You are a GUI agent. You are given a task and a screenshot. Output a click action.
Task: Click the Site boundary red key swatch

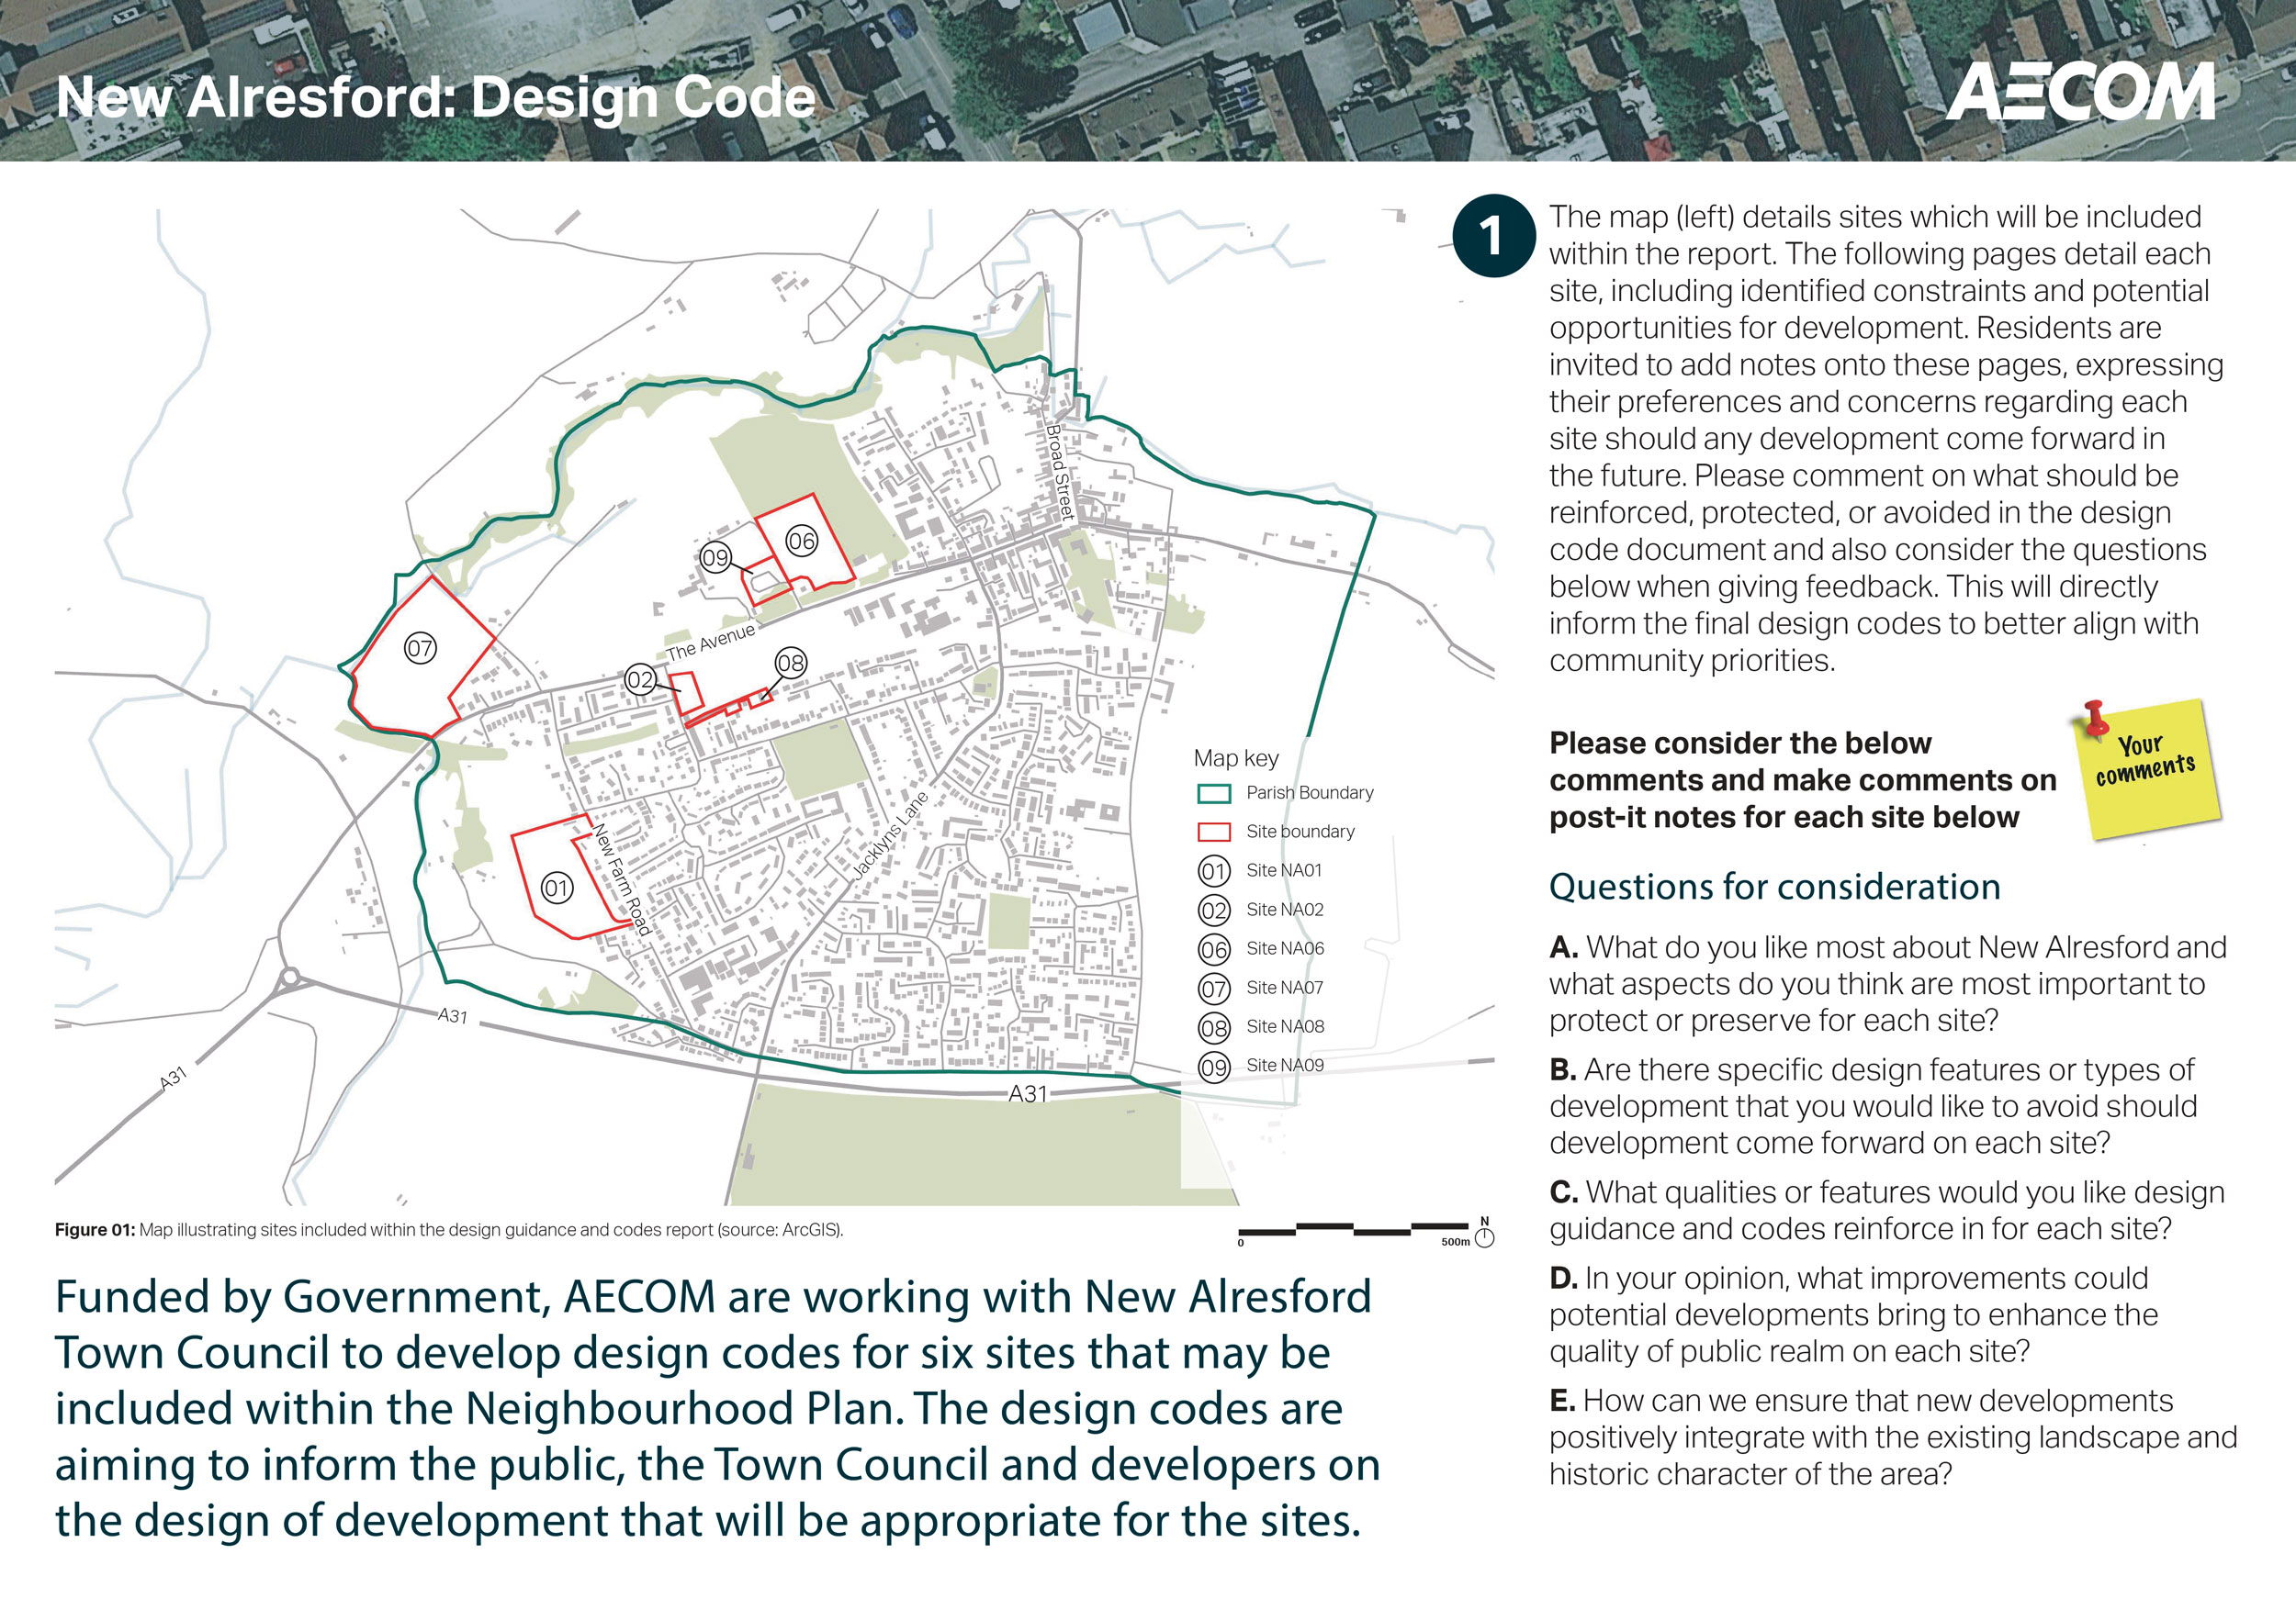[x=1213, y=833]
